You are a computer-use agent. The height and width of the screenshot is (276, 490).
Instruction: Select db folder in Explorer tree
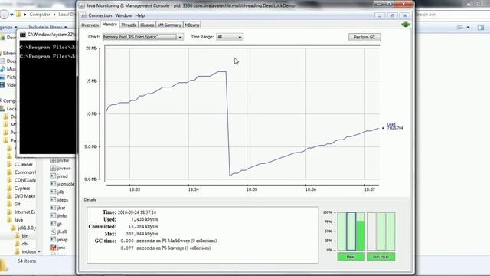tap(24, 244)
